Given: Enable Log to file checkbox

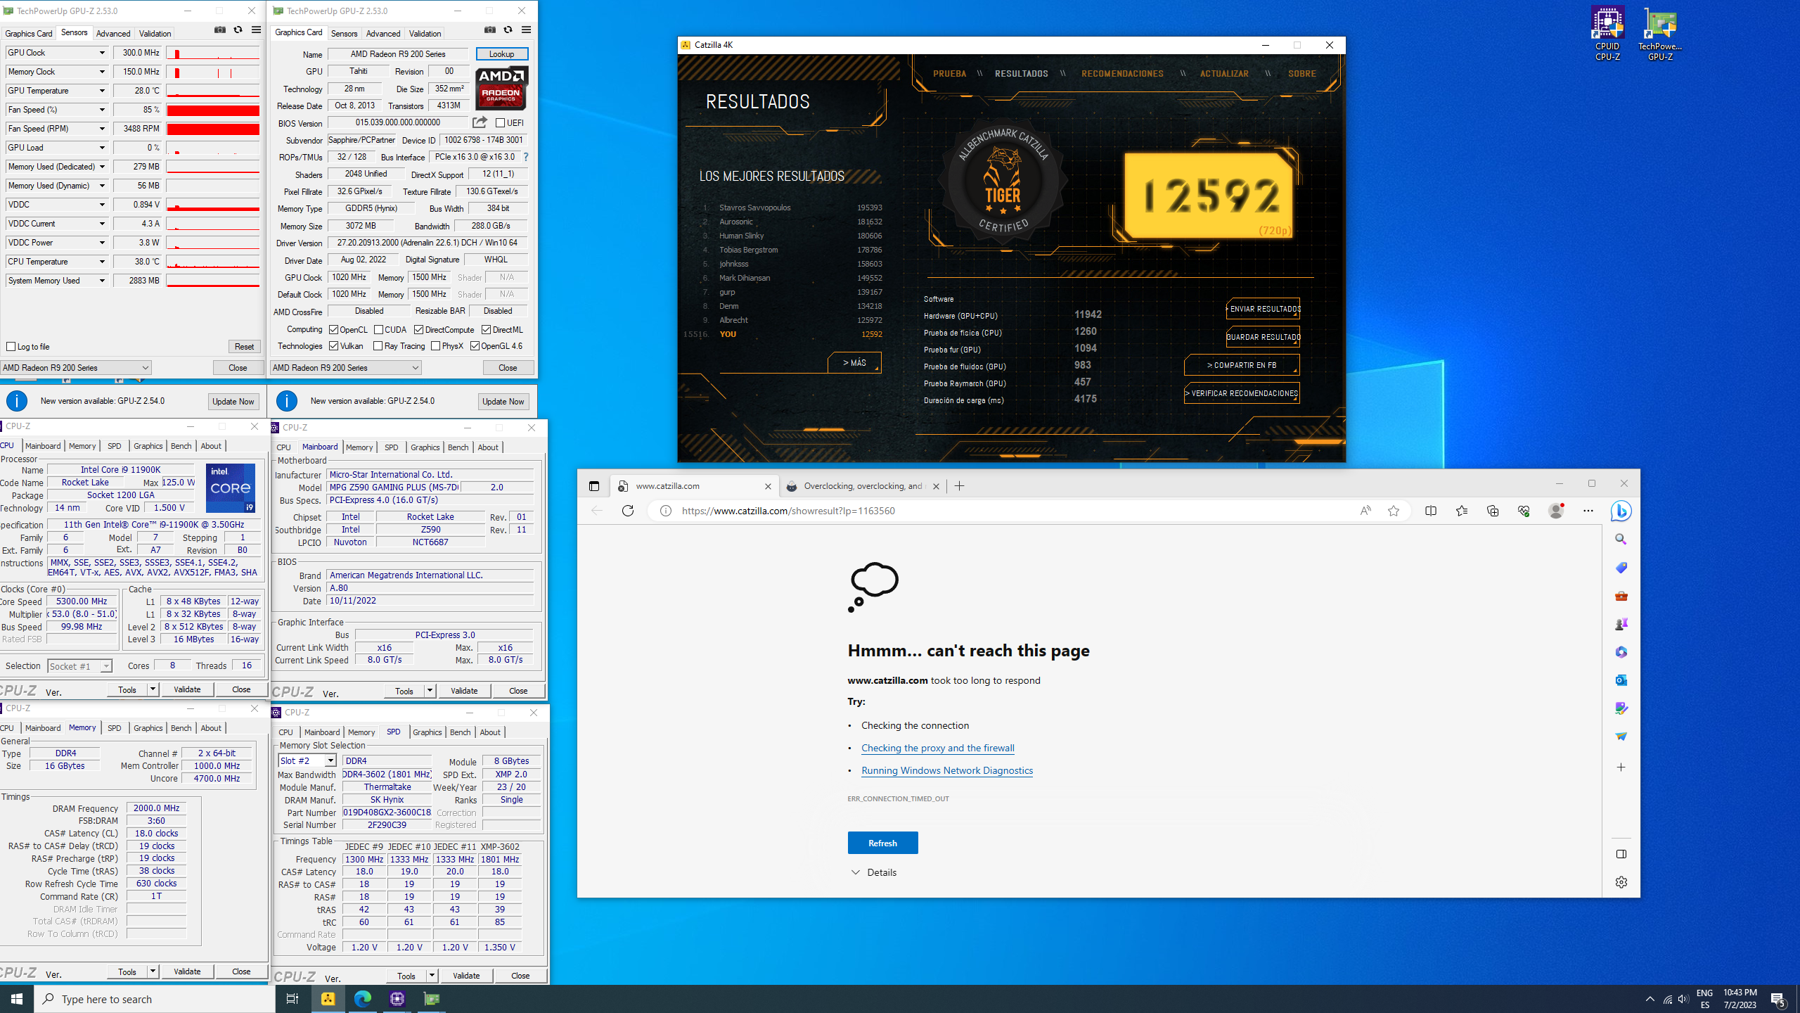Looking at the screenshot, I should pyautogui.click(x=11, y=347).
